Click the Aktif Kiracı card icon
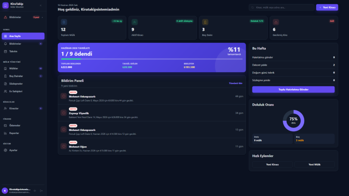 pos(135,22)
